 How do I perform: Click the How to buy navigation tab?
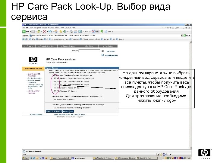coord(108,46)
